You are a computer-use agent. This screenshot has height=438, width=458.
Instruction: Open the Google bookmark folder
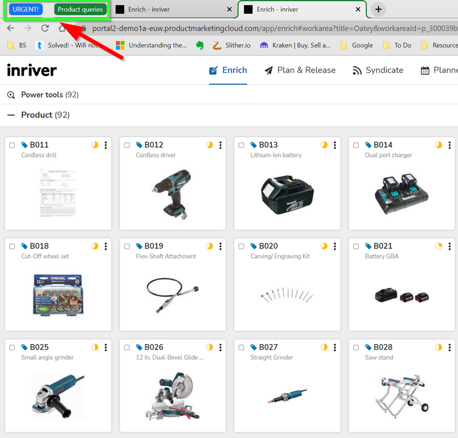coord(357,45)
